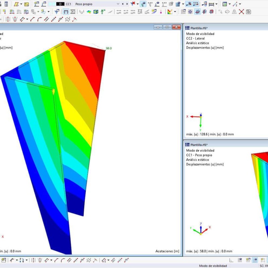Show colored isosurface results icon

point(89,12)
